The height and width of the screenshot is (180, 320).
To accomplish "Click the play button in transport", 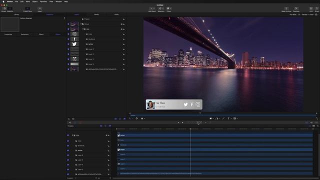I will coord(182,122).
